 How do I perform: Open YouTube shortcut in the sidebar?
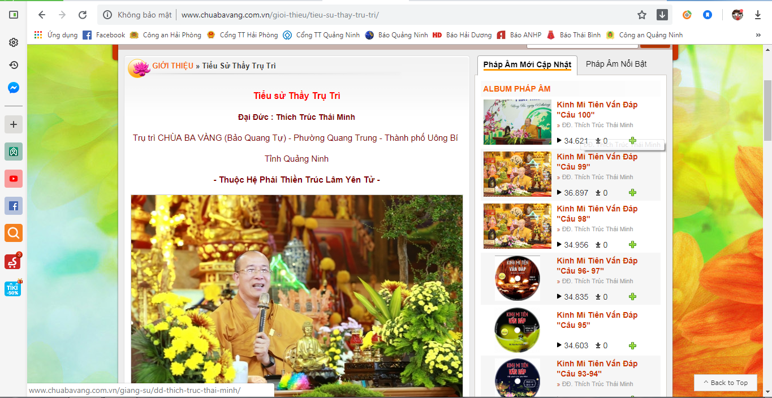point(14,179)
